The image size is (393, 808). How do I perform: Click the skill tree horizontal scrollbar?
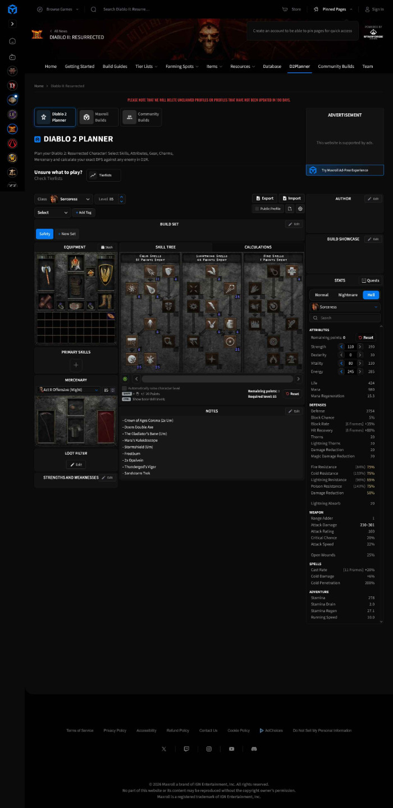(x=216, y=379)
